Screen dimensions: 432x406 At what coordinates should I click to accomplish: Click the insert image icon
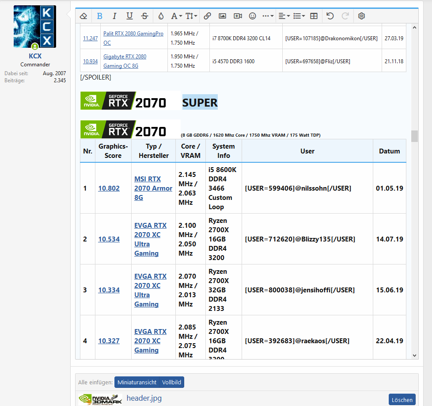click(x=222, y=16)
